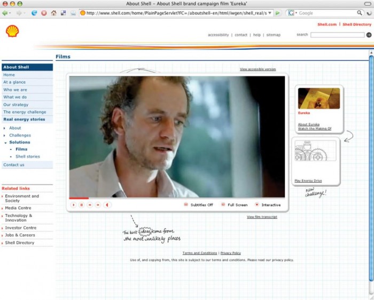The height and width of the screenshot is (300, 374).
Task: Open the sitemap header link
Action: pos(274,35)
